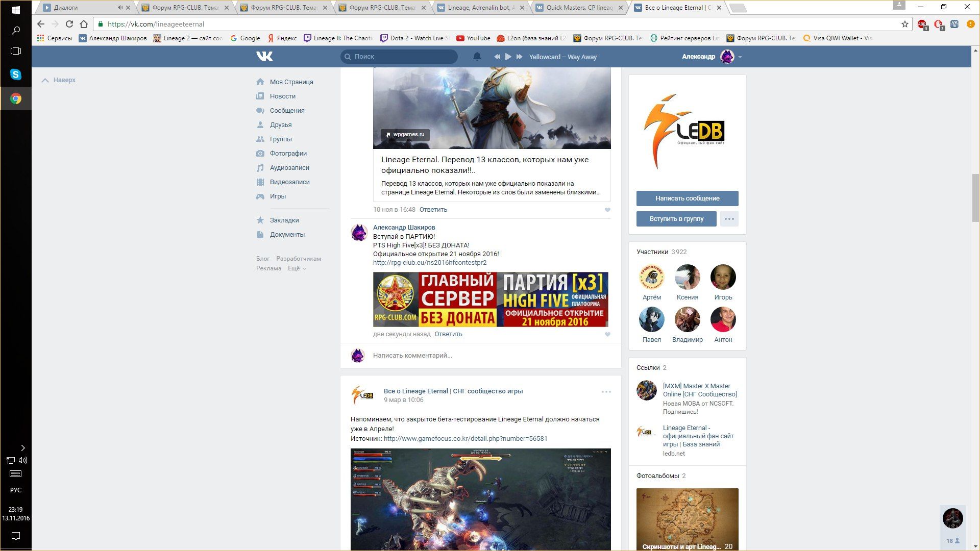Open the ledb.net fan site link
The image size is (980, 551).
698,436
